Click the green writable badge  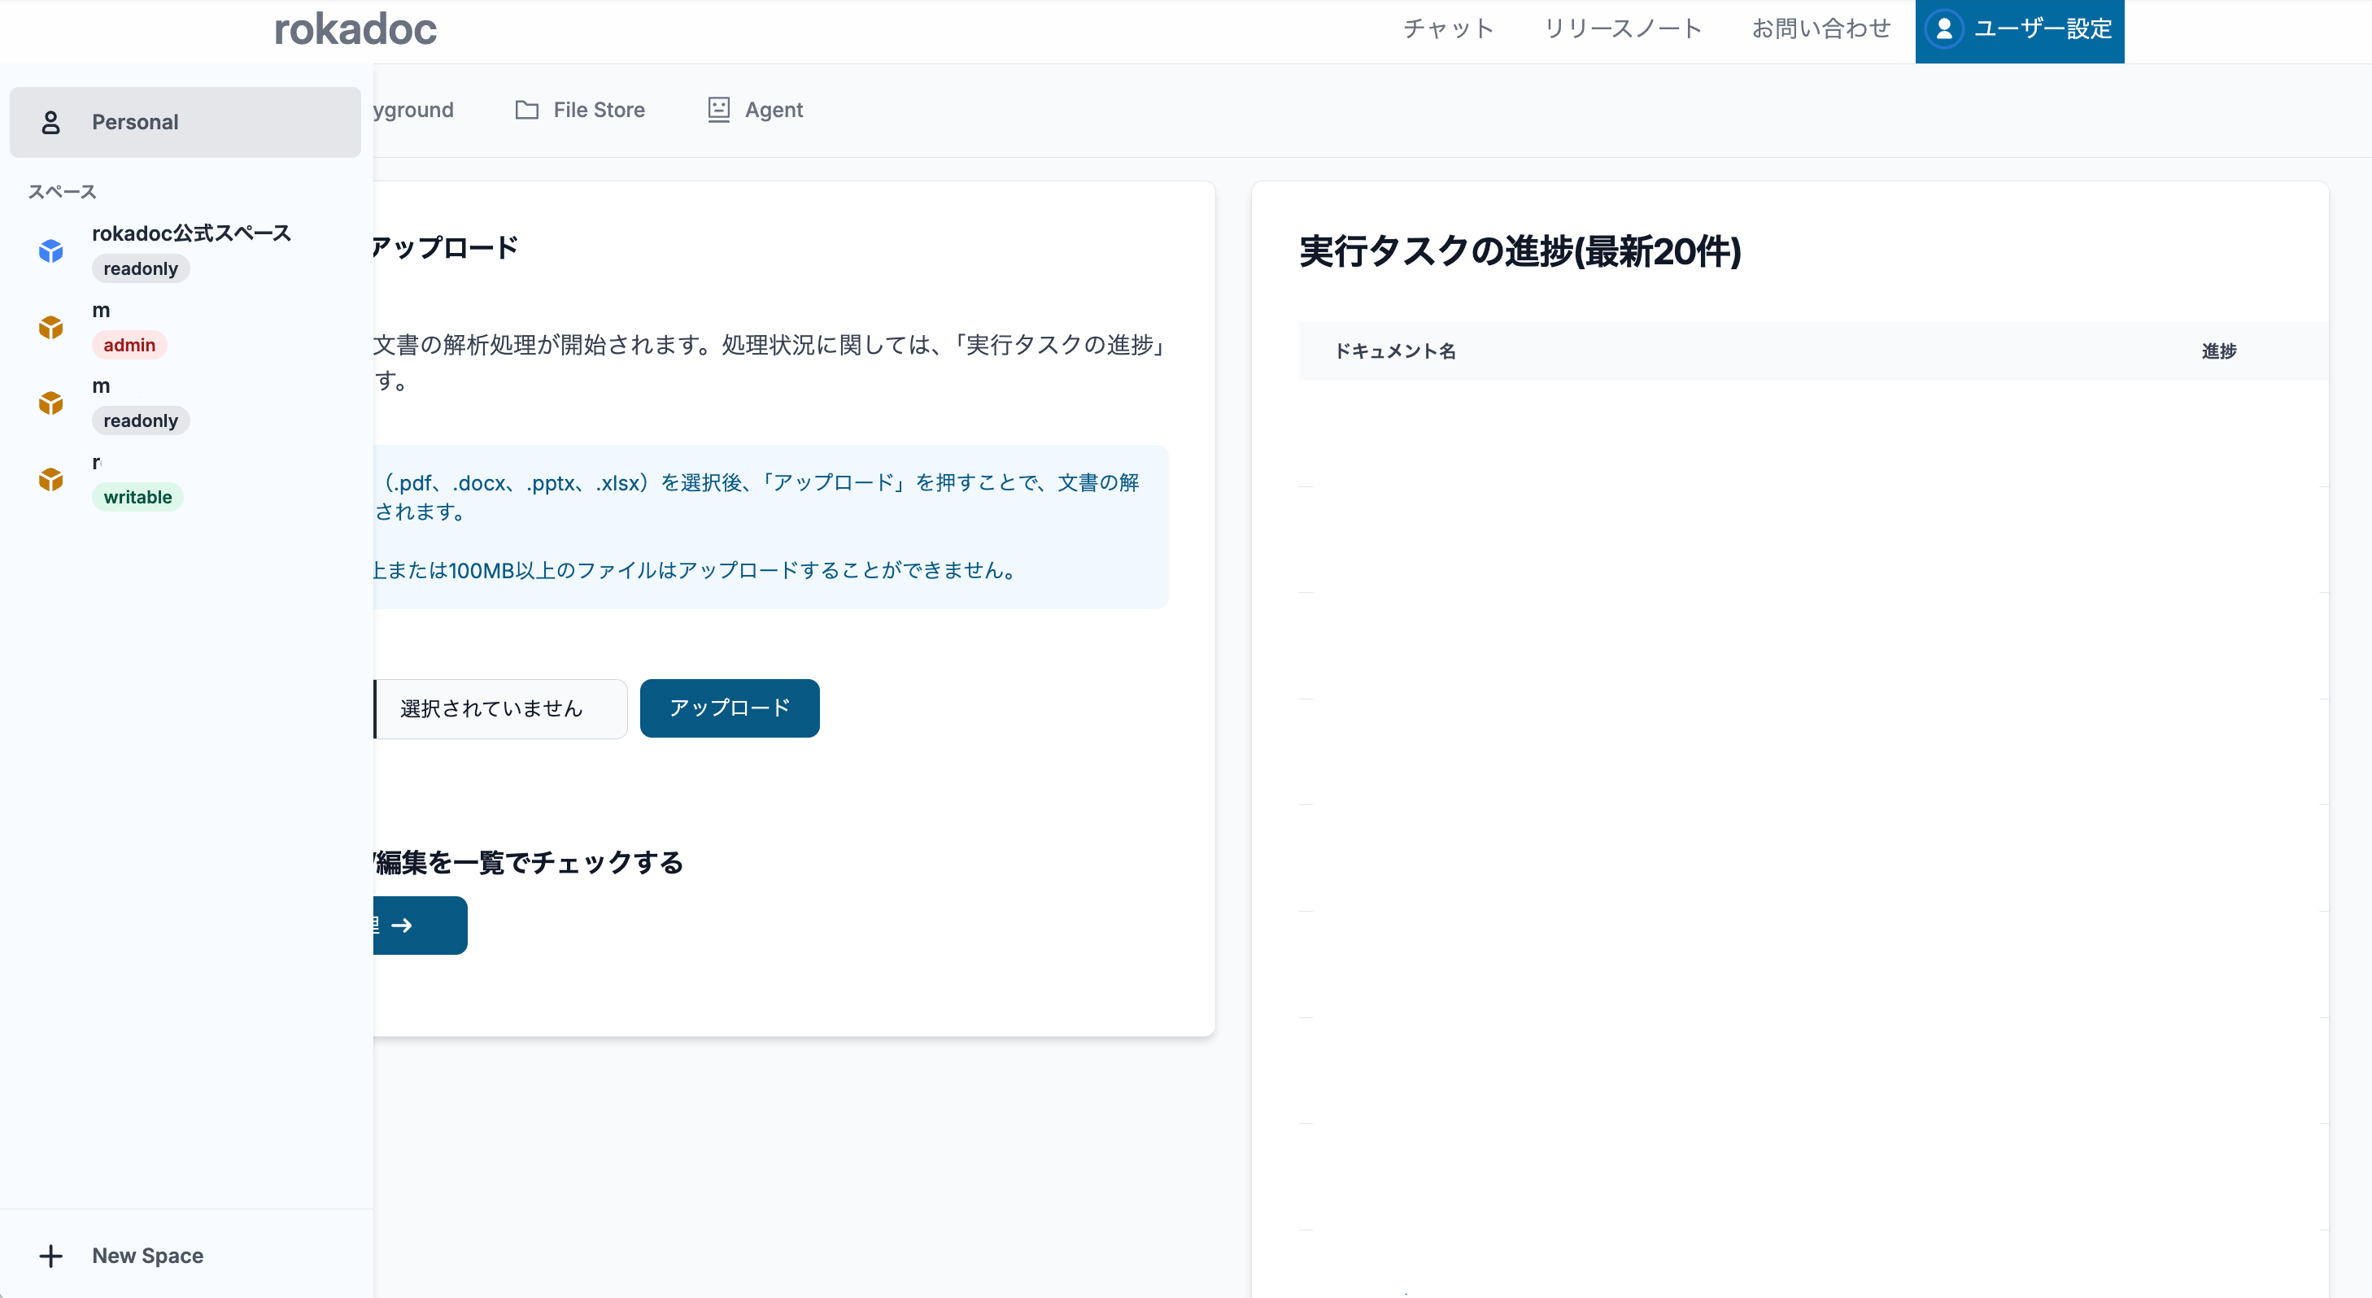(x=137, y=497)
